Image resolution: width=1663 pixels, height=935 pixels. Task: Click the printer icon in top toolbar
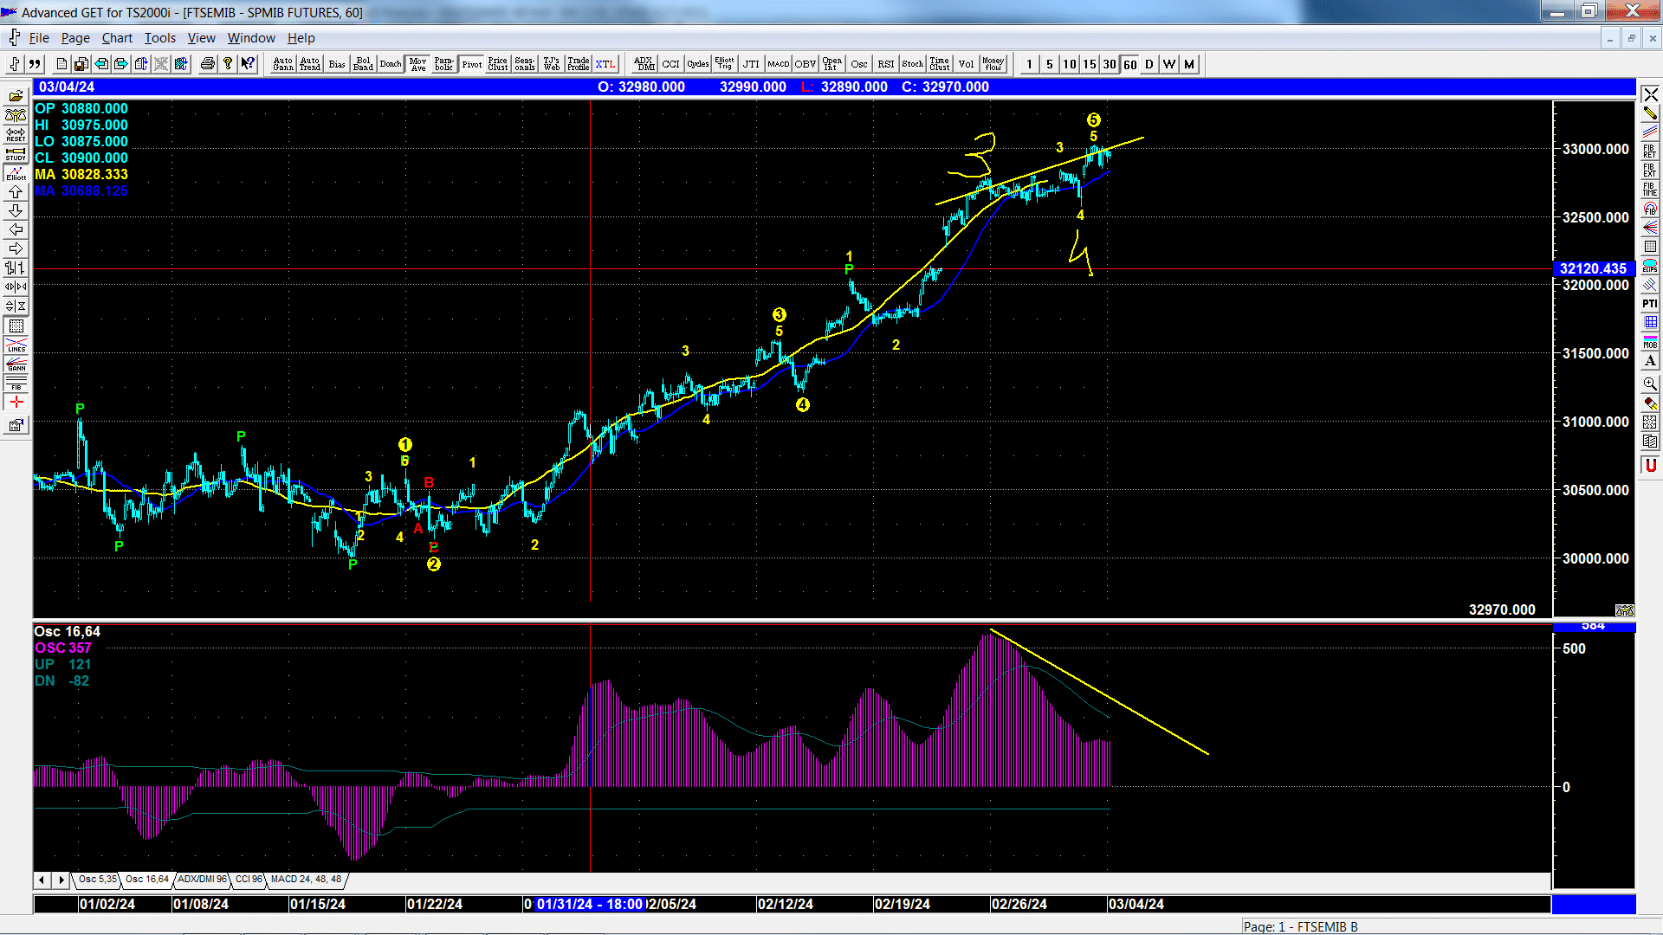click(207, 64)
